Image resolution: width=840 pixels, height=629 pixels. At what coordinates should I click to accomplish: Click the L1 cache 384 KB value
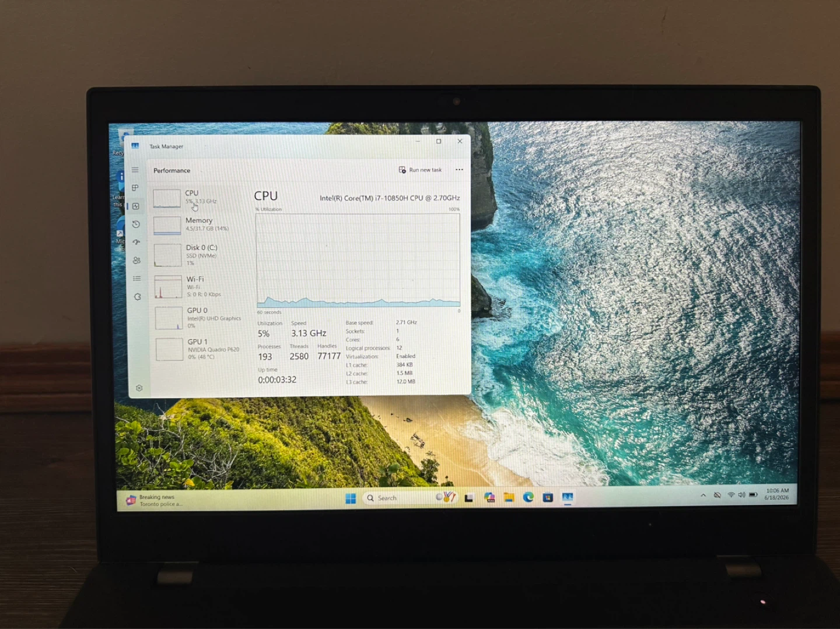point(404,365)
